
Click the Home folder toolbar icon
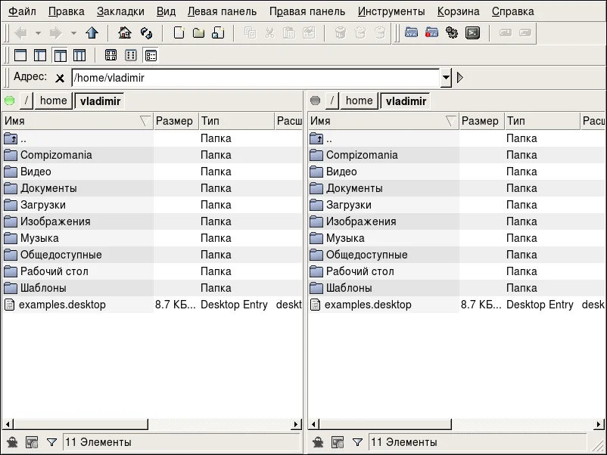(126, 33)
